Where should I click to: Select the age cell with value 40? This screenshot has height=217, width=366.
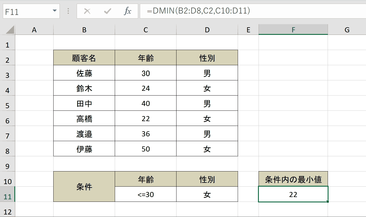pos(146,103)
